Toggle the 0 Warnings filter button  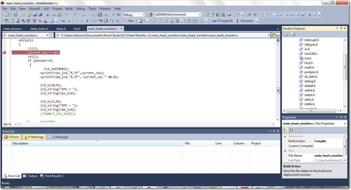34,137
